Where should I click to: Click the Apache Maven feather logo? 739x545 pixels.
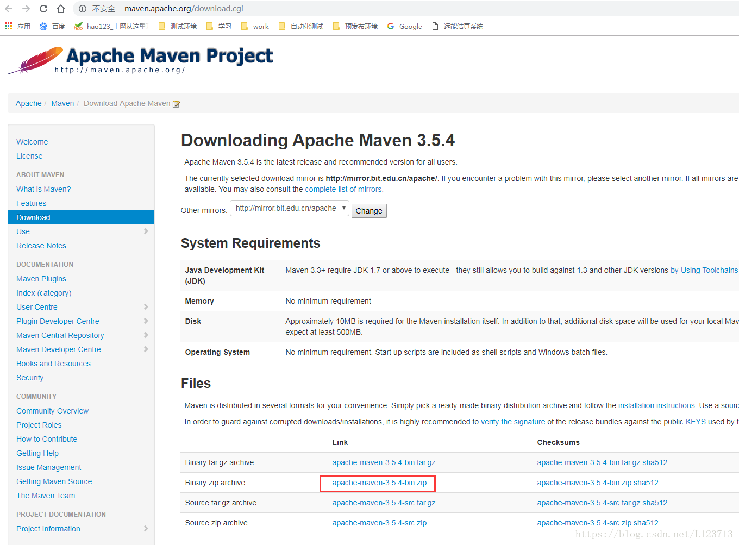[x=36, y=60]
